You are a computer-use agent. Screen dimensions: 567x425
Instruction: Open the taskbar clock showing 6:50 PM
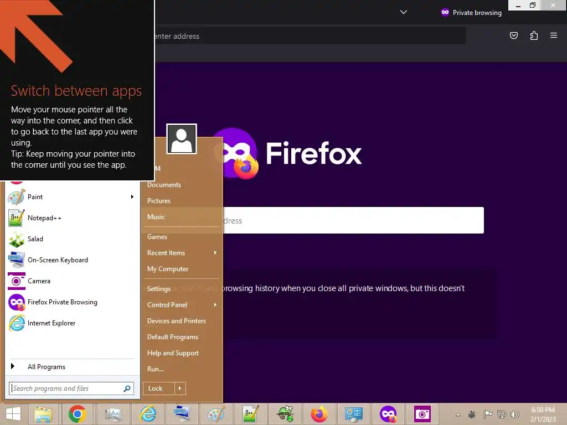(543, 414)
